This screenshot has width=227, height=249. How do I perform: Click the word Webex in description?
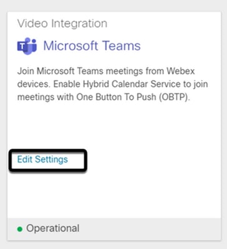pos(181,71)
